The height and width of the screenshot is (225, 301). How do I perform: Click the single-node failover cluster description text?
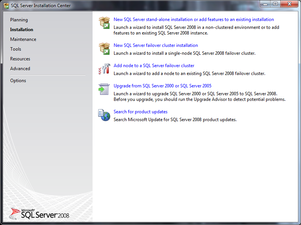point(184,53)
